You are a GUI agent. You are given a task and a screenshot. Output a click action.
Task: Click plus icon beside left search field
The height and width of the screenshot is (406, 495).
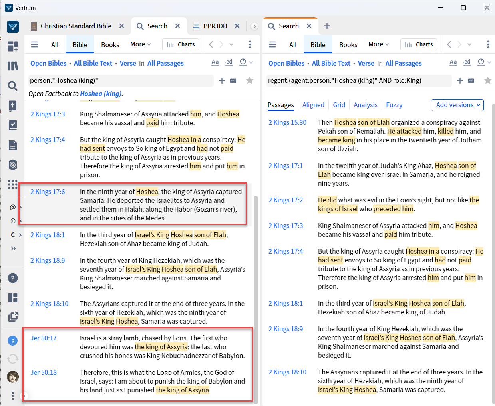coord(222,81)
